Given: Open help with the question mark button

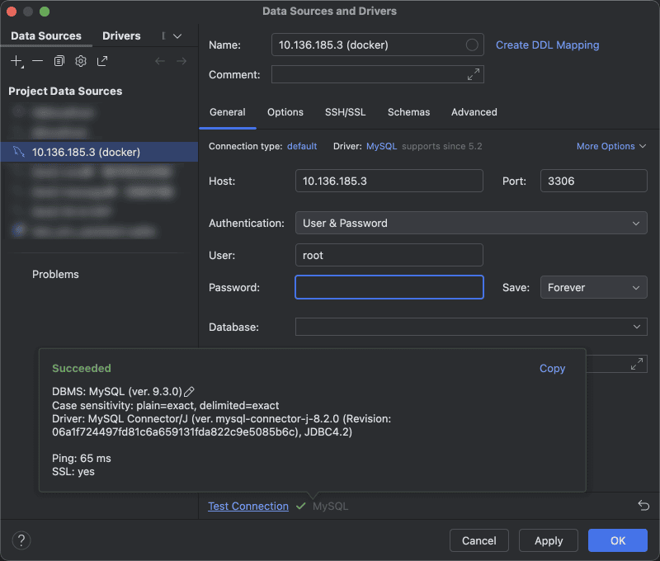Looking at the screenshot, I should pyautogui.click(x=21, y=540).
